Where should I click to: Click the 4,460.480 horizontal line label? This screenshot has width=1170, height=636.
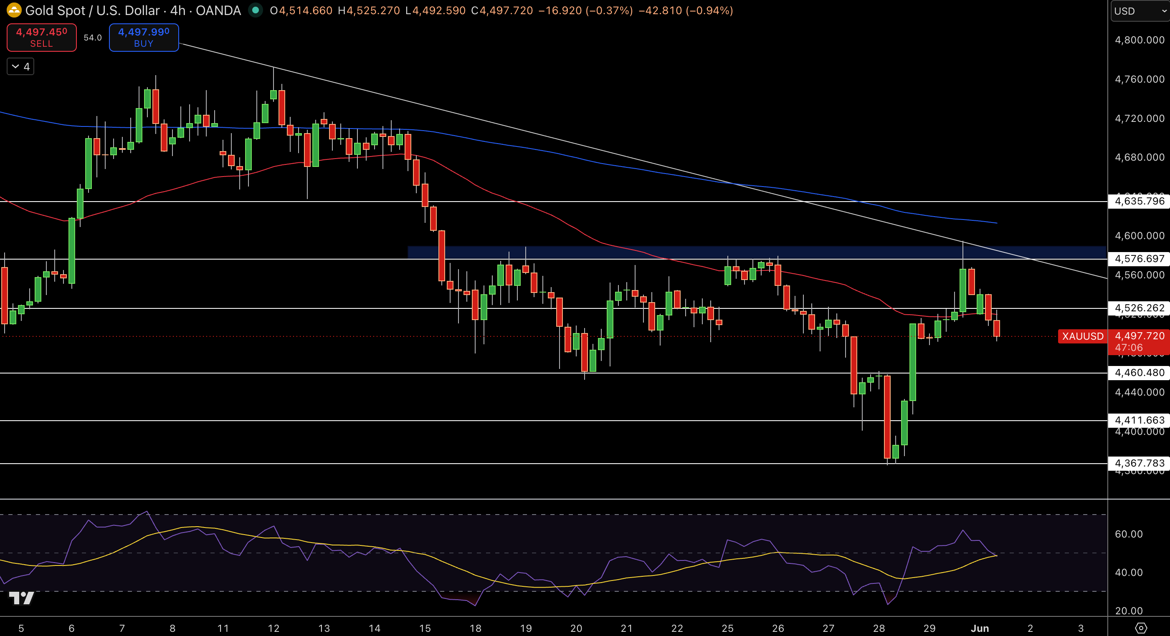click(1139, 373)
